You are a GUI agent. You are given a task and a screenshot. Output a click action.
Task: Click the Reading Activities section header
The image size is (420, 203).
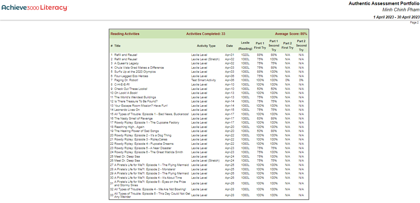click(125, 34)
